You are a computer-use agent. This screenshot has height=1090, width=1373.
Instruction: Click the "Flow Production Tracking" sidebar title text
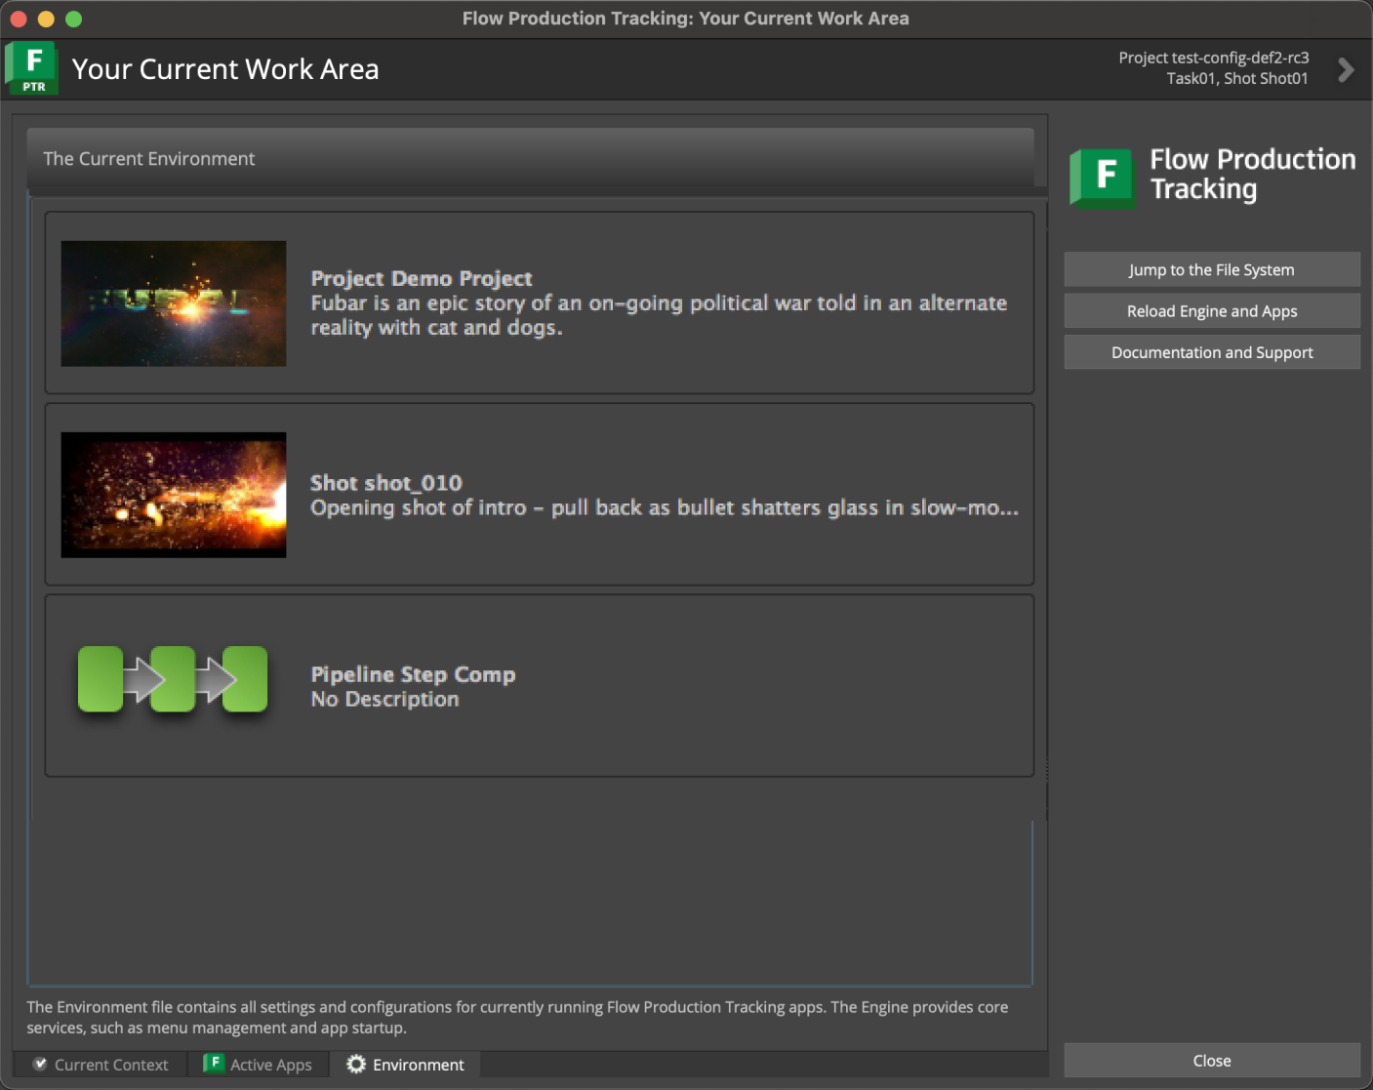(x=1253, y=174)
